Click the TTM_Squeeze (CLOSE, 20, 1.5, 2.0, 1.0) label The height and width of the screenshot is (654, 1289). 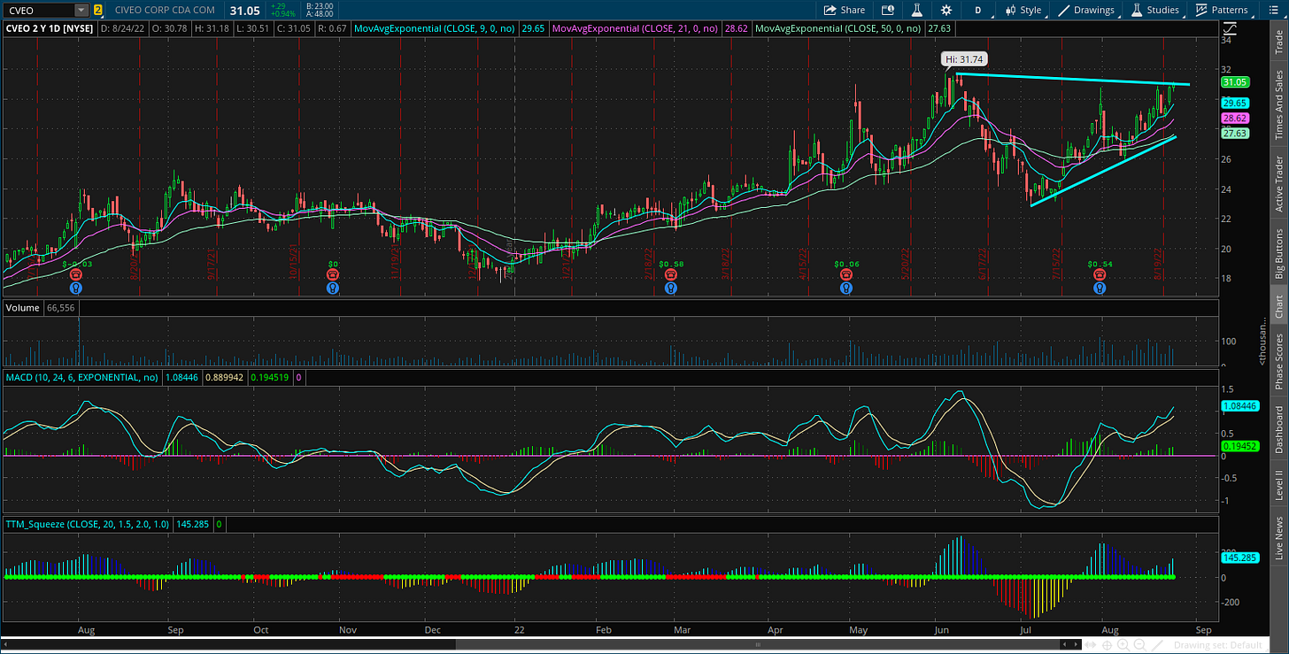pos(88,525)
